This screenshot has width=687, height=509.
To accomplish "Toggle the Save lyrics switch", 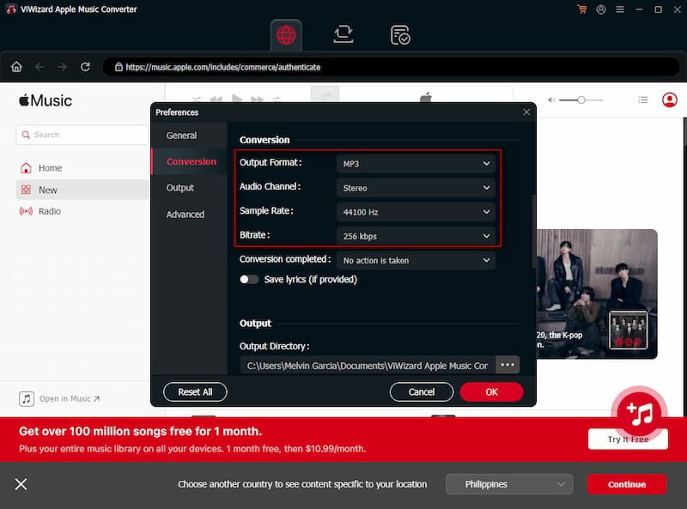I will [249, 280].
